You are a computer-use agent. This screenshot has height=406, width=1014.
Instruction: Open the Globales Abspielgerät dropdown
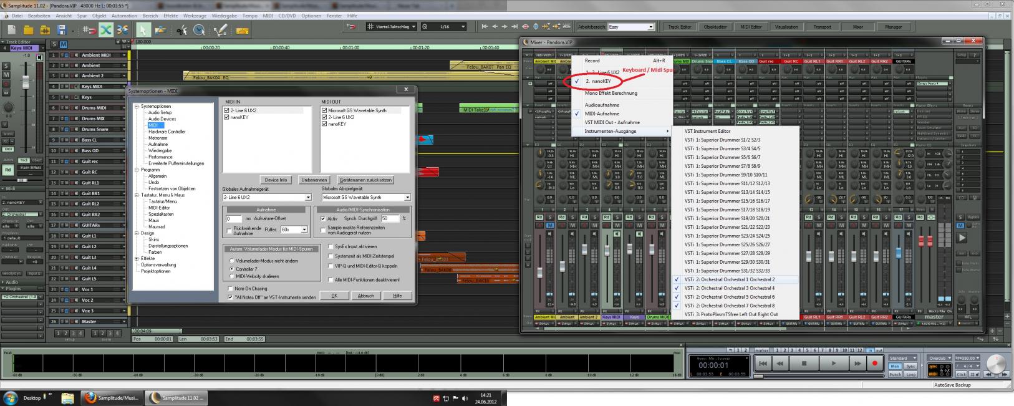point(407,197)
